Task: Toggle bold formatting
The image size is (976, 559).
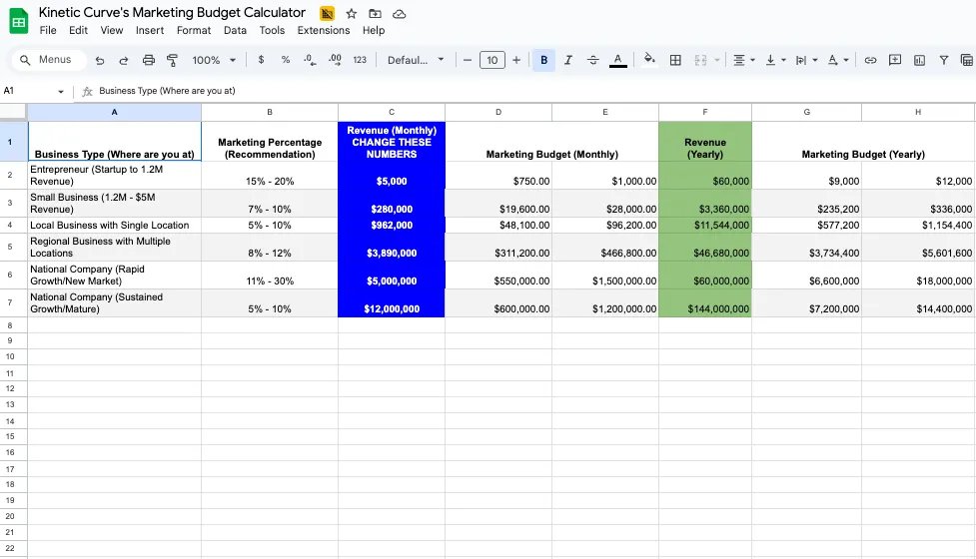Action: pyautogui.click(x=543, y=60)
